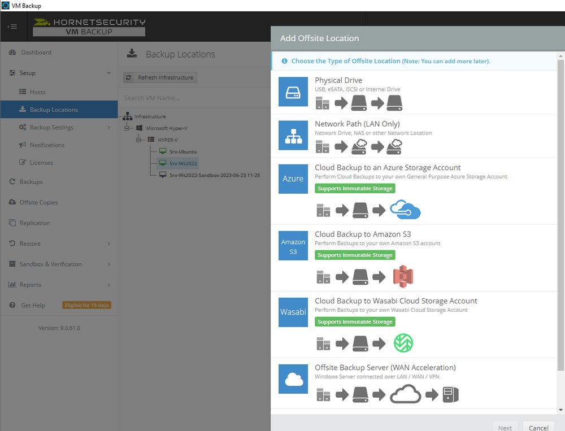This screenshot has height=431, width=565.
Task: Click the Notifications megaphone icon
Action: [23, 145]
